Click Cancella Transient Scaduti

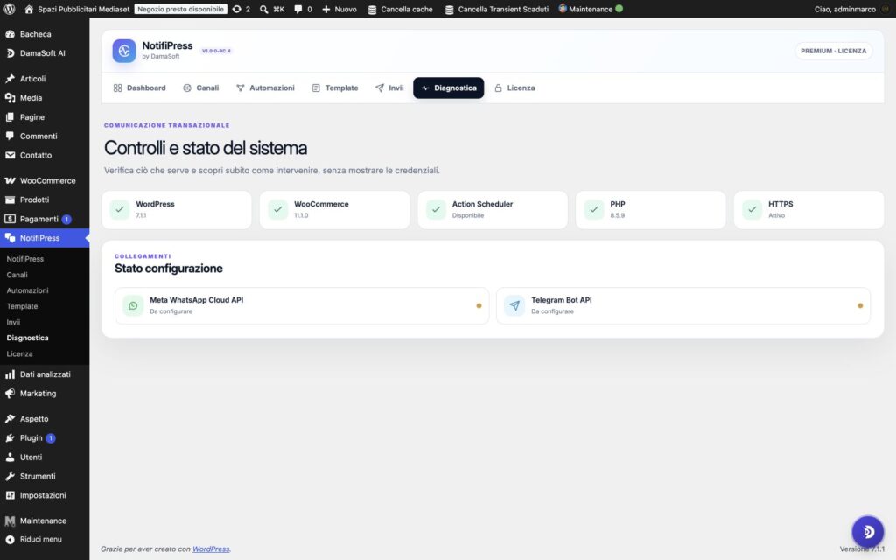pyautogui.click(x=497, y=9)
